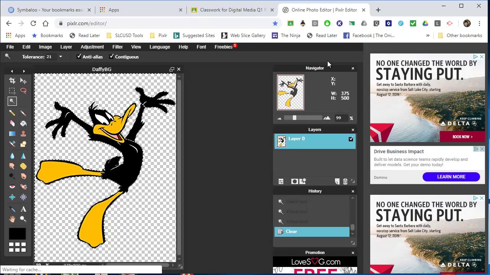Bookmark this page with star icon
The height and width of the screenshot is (275, 490).
(x=275, y=23)
